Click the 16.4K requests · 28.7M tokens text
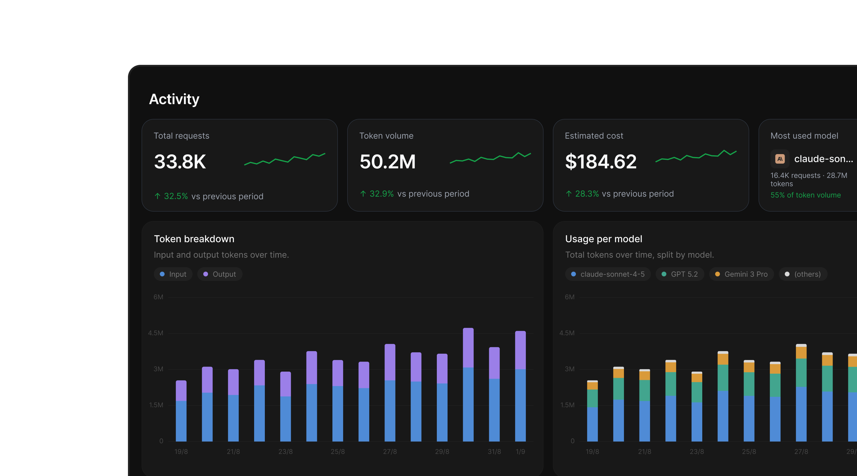 pyautogui.click(x=809, y=180)
